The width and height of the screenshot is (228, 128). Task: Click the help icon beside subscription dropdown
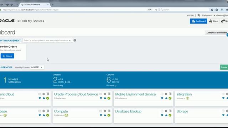75,40
